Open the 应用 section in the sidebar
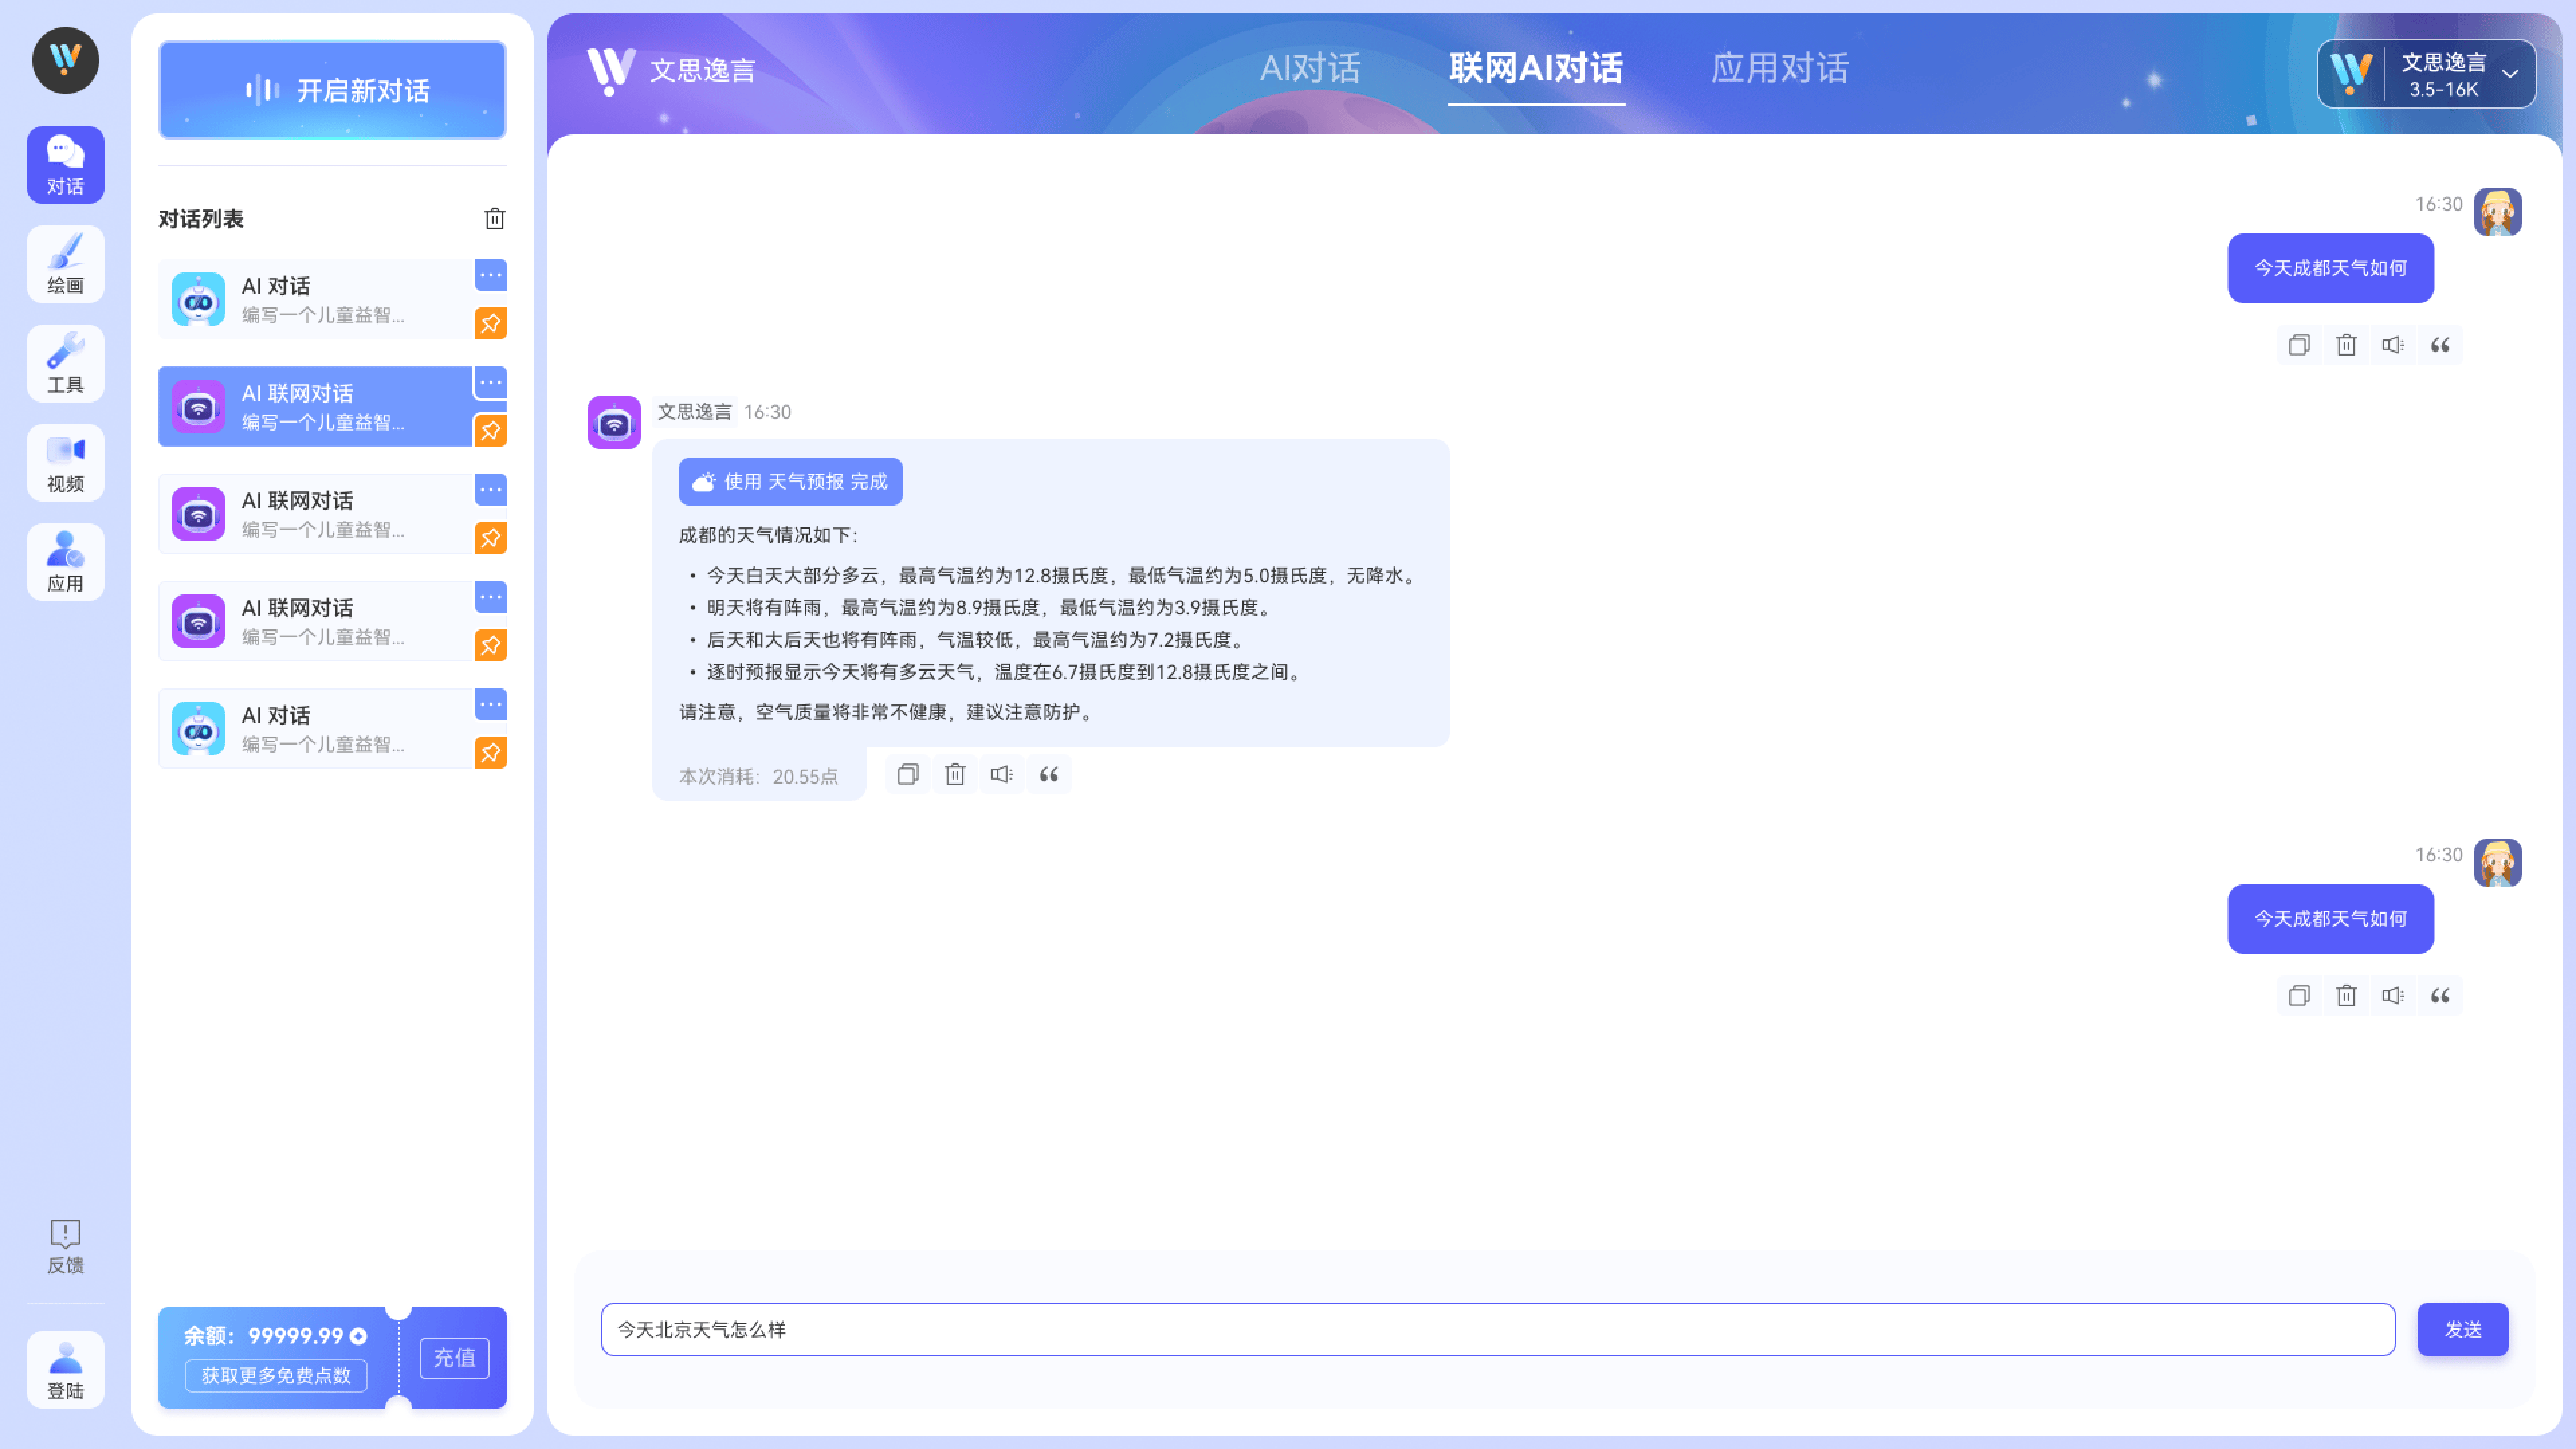 tap(65, 561)
